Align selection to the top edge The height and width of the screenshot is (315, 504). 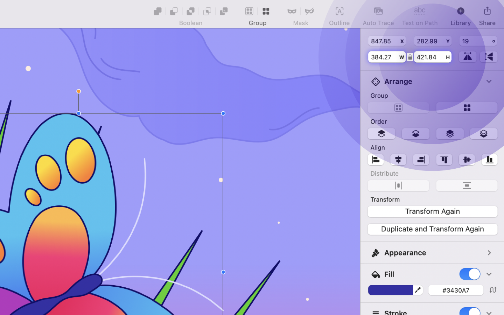pos(444,160)
